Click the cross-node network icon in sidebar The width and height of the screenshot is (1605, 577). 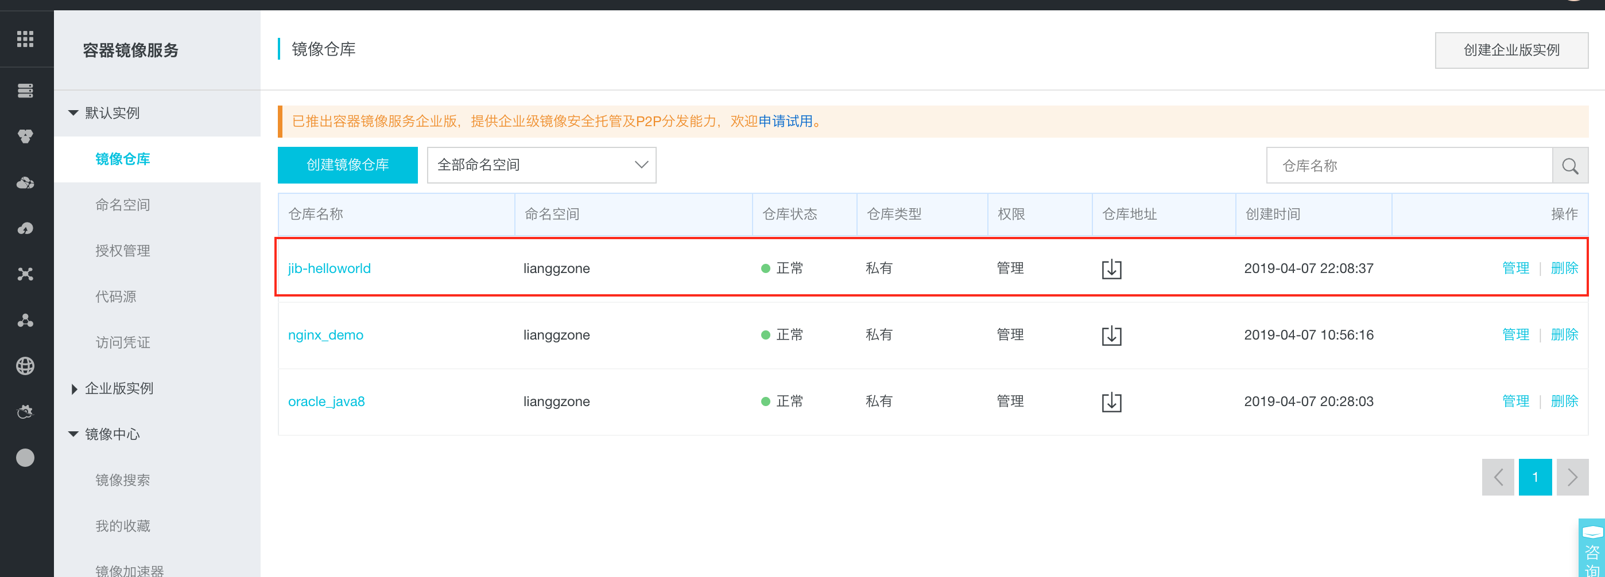point(25,275)
